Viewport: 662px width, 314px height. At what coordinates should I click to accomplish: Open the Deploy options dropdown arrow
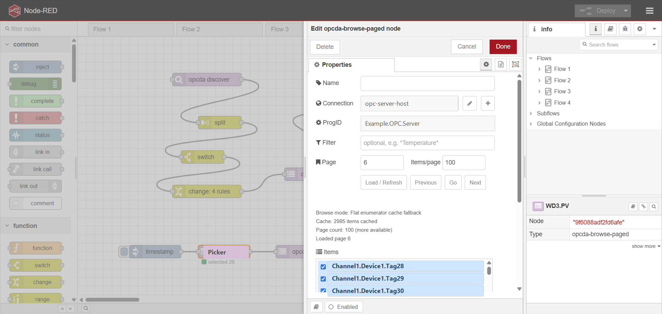point(625,11)
